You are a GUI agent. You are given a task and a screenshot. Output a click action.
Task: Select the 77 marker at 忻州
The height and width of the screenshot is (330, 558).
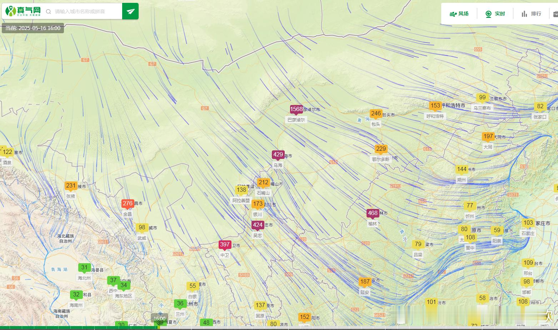tap(470, 206)
